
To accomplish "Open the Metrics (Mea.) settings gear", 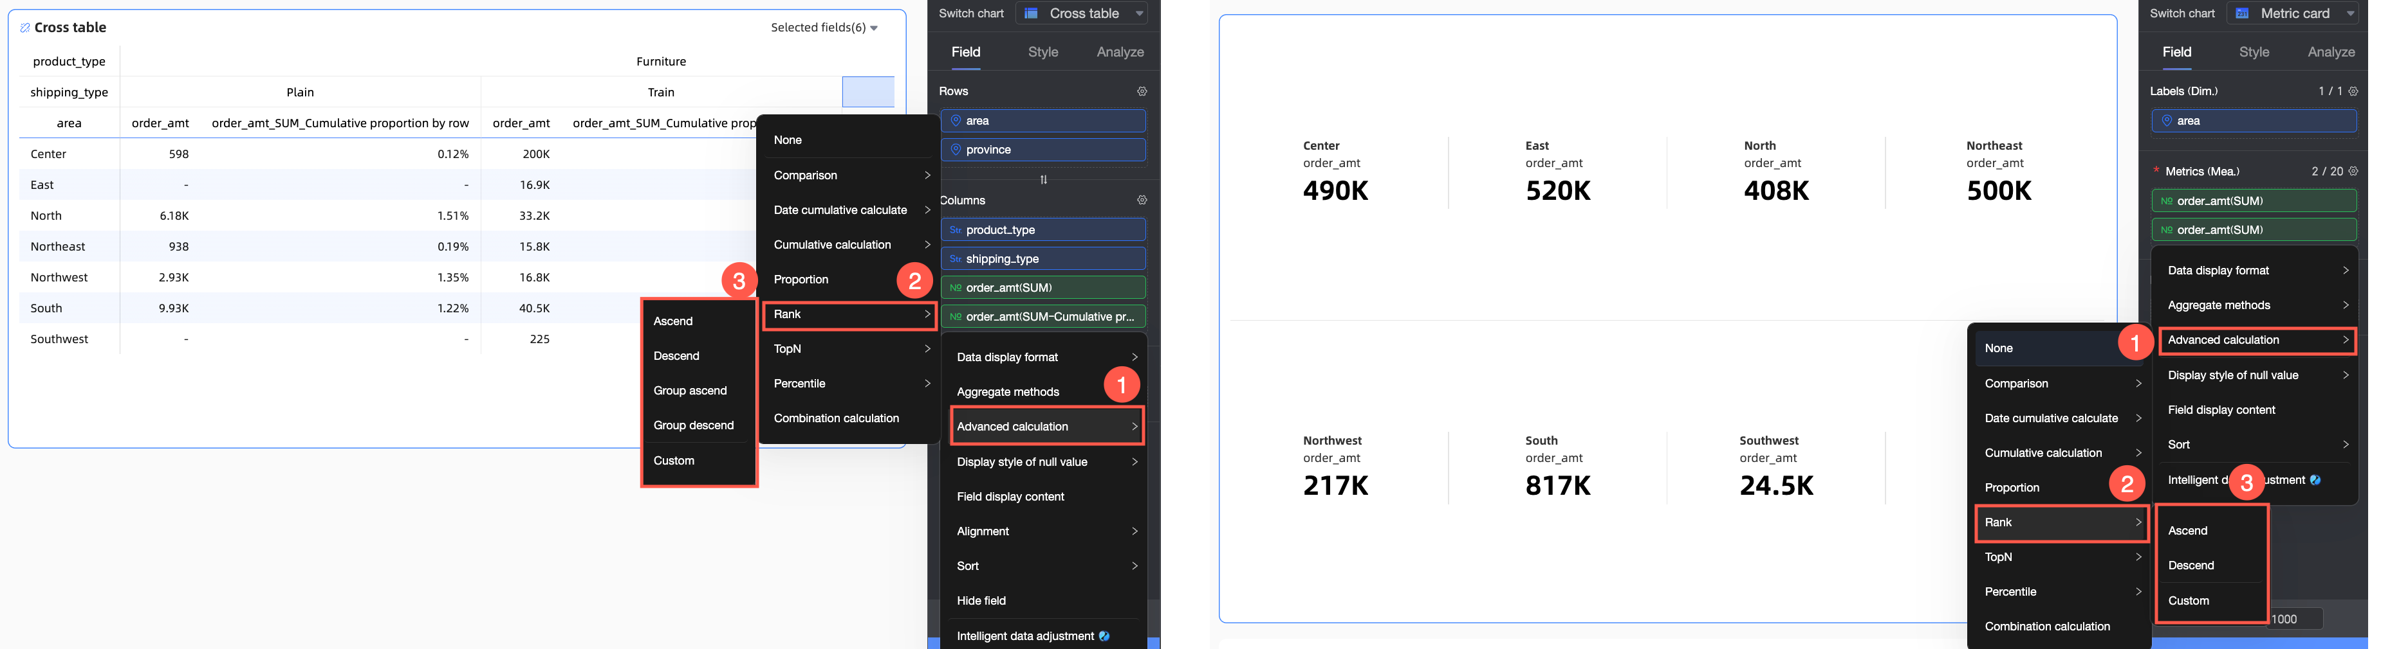I will tap(2353, 172).
